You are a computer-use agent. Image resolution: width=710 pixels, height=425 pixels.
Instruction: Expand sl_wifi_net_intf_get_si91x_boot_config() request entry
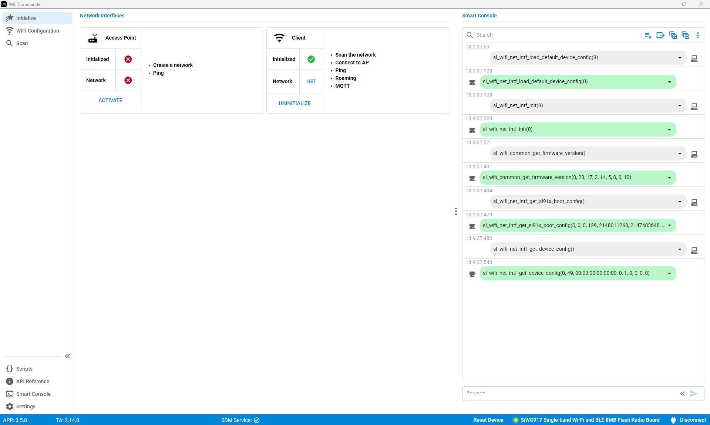(x=680, y=202)
